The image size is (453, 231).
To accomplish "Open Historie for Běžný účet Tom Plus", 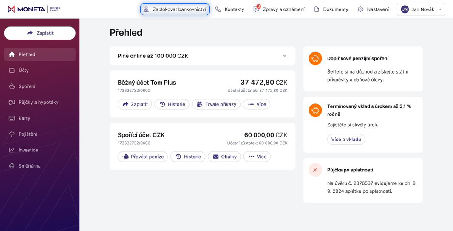I will click(x=172, y=104).
